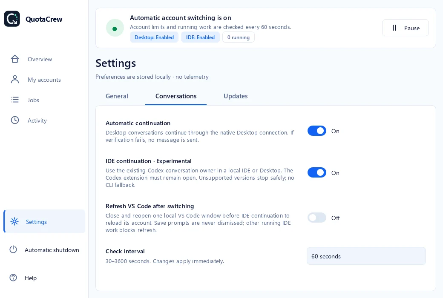Open the Updates tab
The image size is (443, 298).
pos(236,96)
